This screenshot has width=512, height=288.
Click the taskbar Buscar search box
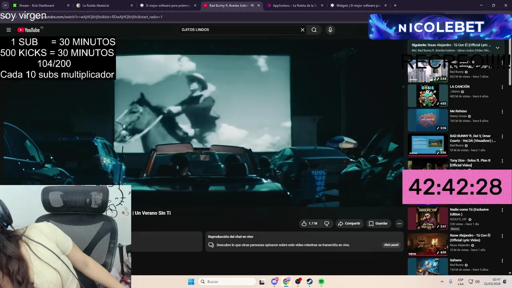click(x=227, y=282)
